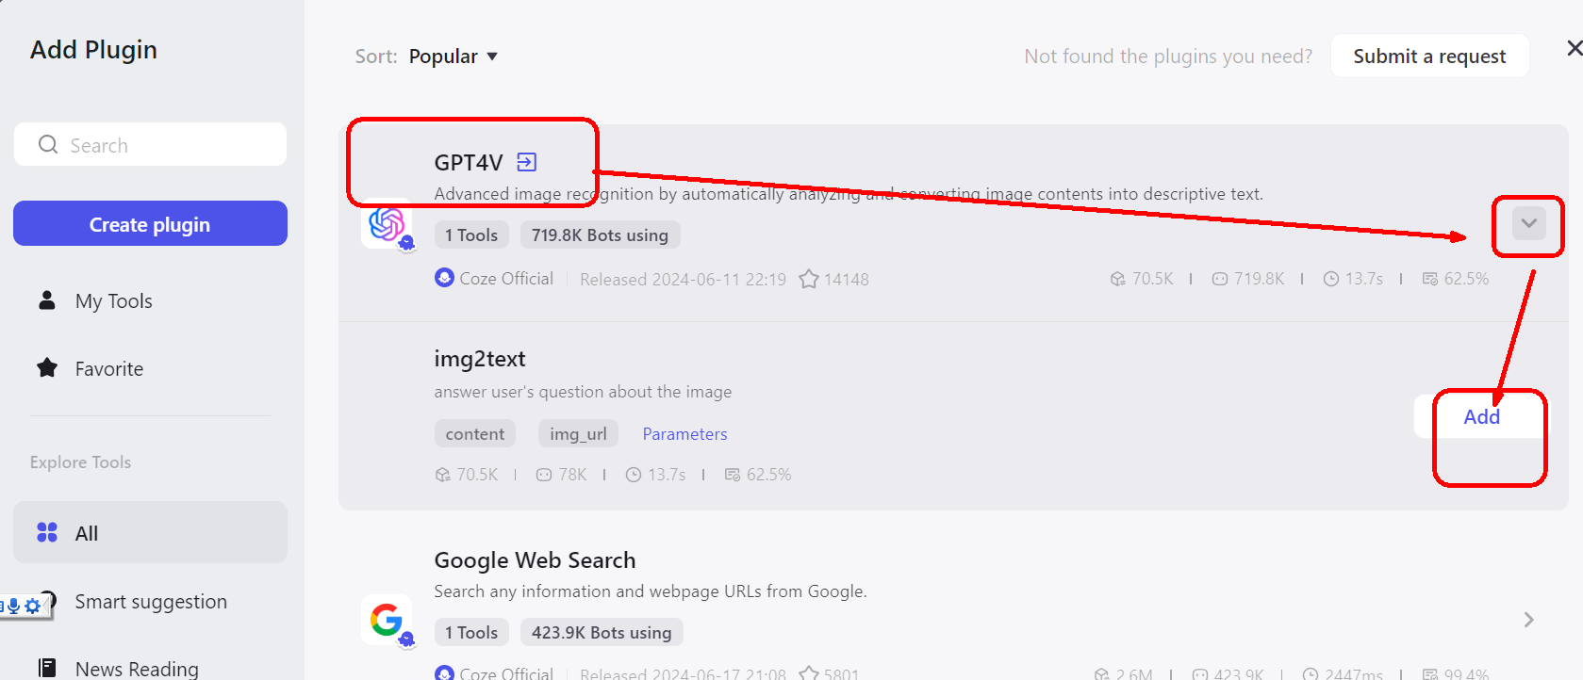Screen dimensions: 1583x680
Task: Select the All tools category
Action: [x=150, y=532]
